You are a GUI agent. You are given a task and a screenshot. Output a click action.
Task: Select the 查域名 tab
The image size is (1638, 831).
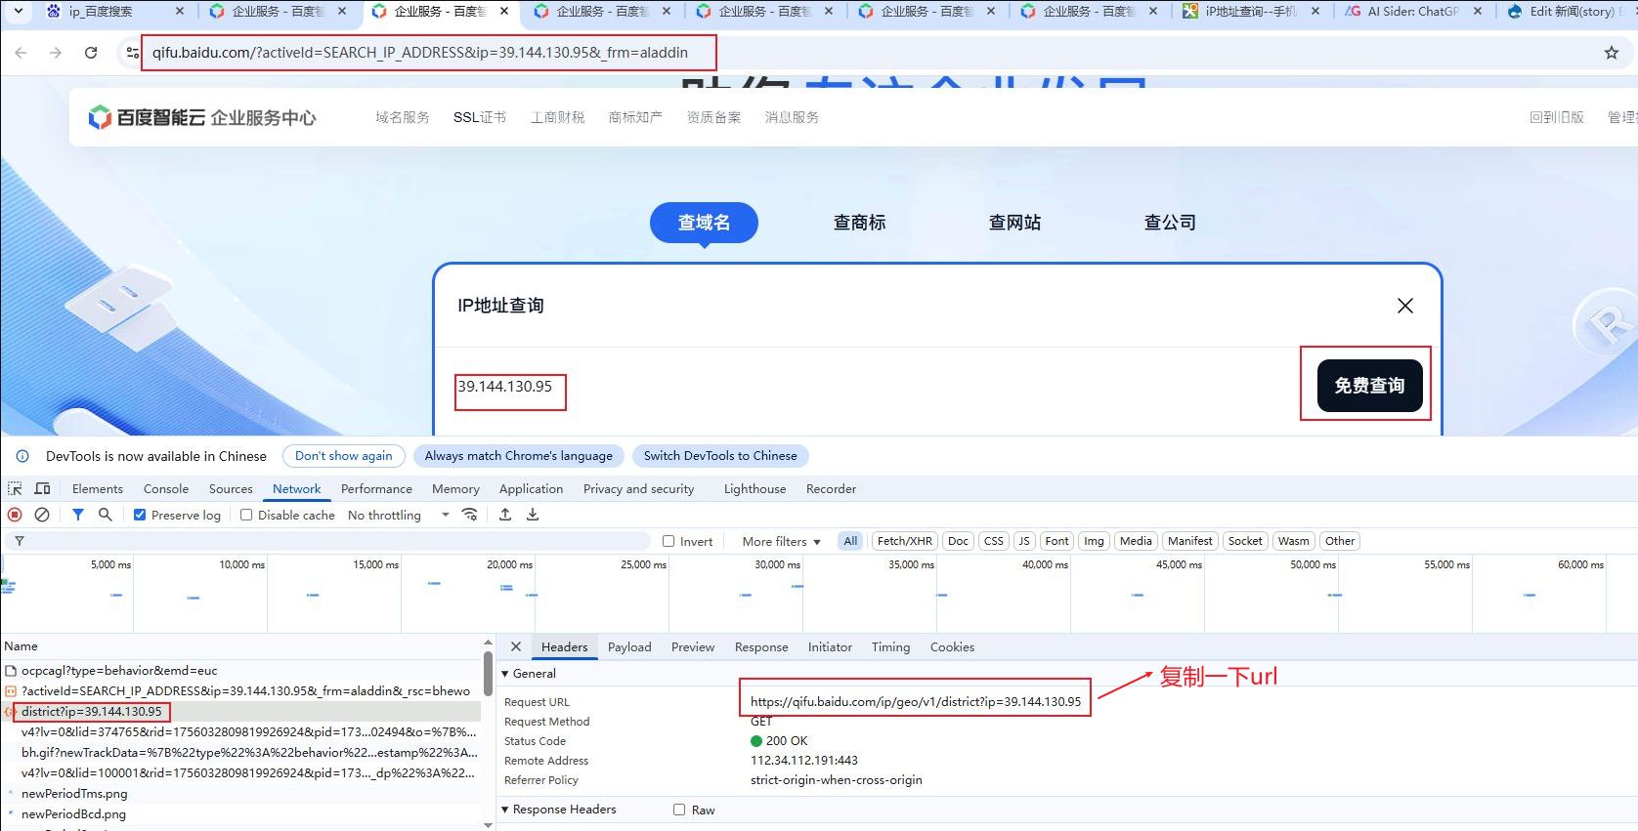704,223
